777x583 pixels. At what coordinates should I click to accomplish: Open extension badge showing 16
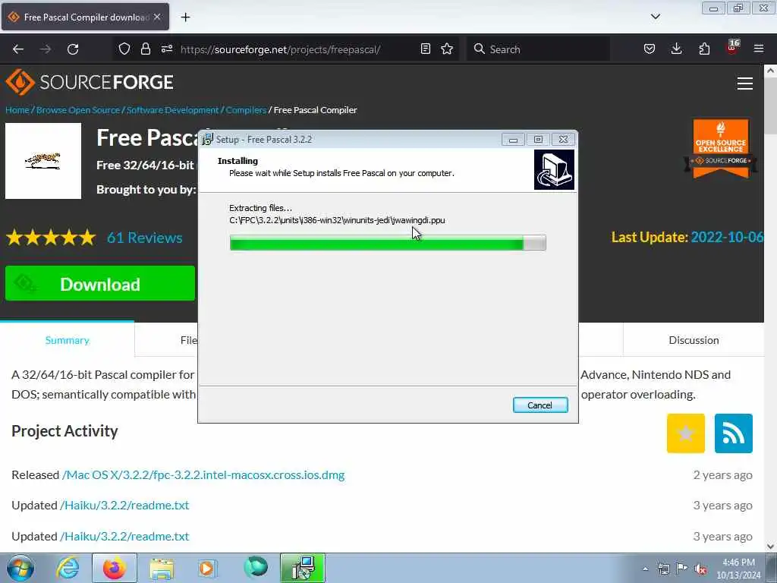pos(732,48)
